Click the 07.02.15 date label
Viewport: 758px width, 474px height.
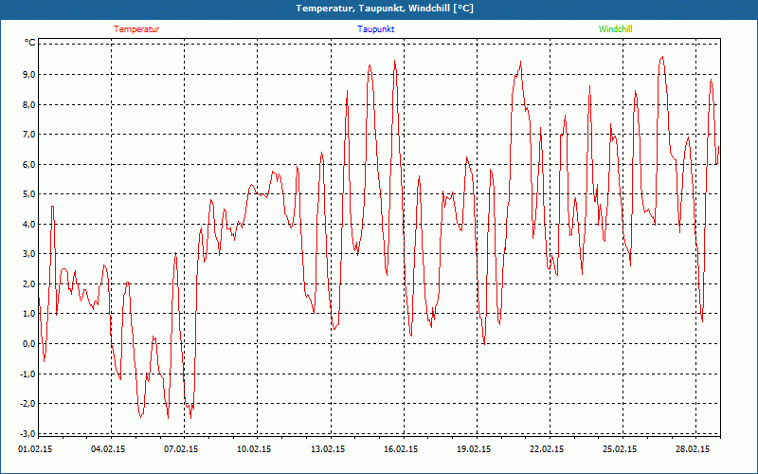181,449
